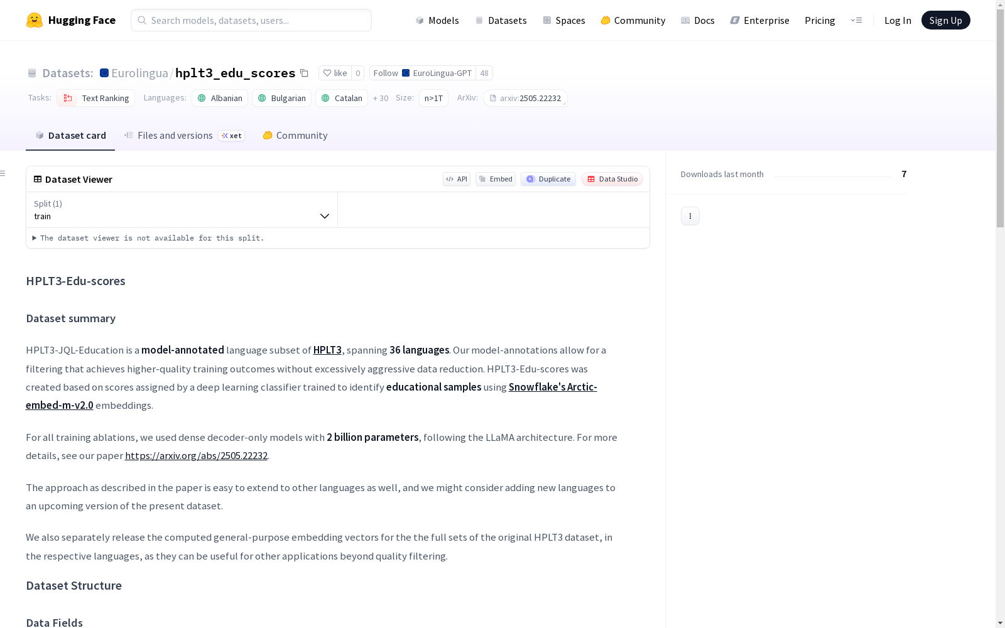The width and height of the screenshot is (1005, 628).
Task: Open the arxiv:2505.22232 tag
Action: pyautogui.click(x=525, y=98)
